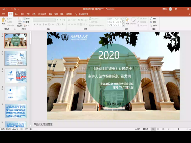Image resolution: width=191 pixels, height=143 pixels.
Task: Switch to the 设计 (Design) tab
Action: (22, 14)
